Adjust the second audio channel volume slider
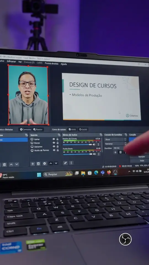Viewport: 149px width, 265px height. coord(78,154)
